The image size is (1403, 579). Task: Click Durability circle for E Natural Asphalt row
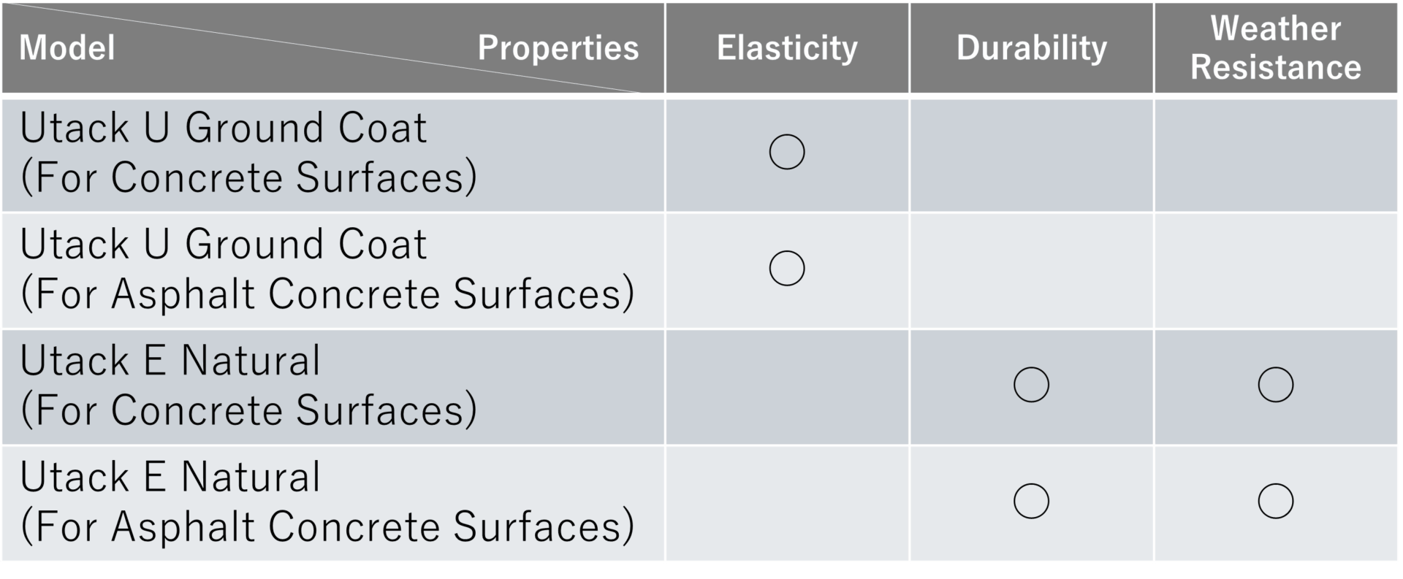(1031, 501)
